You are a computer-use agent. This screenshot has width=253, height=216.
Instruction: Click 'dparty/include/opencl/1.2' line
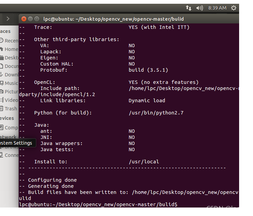coord(57,94)
